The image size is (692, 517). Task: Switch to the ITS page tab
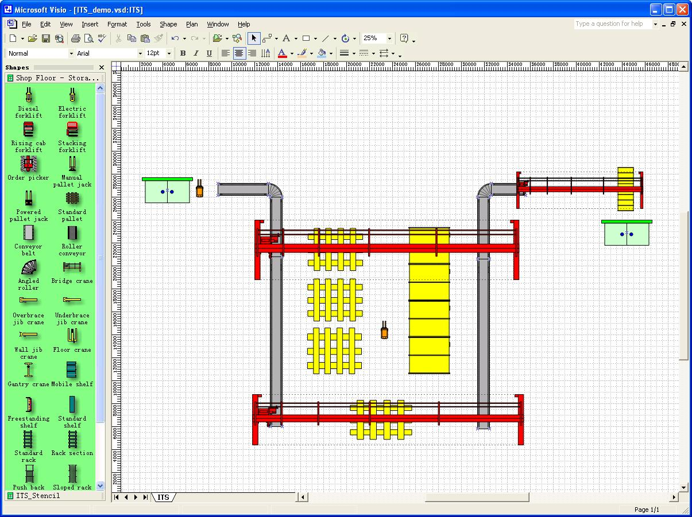(163, 497)
